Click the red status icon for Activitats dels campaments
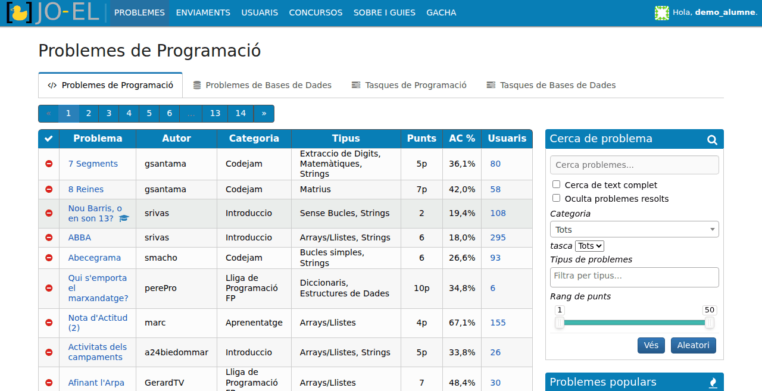762x391 pixels. [x=49, y=352]
